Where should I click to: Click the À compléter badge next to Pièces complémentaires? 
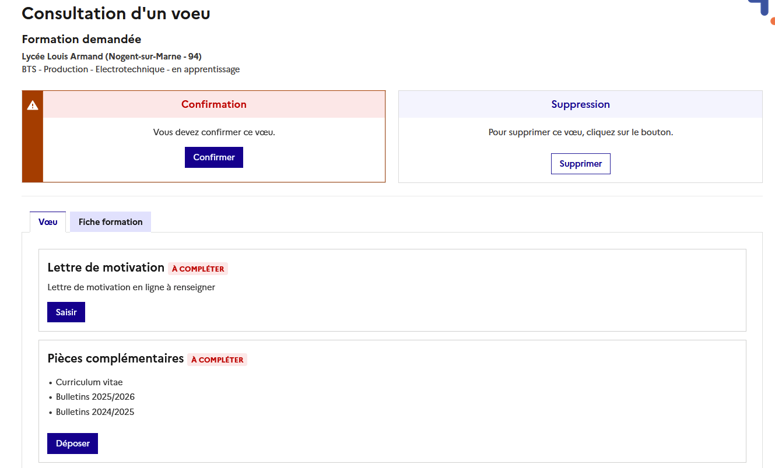(x=217, y=360)
